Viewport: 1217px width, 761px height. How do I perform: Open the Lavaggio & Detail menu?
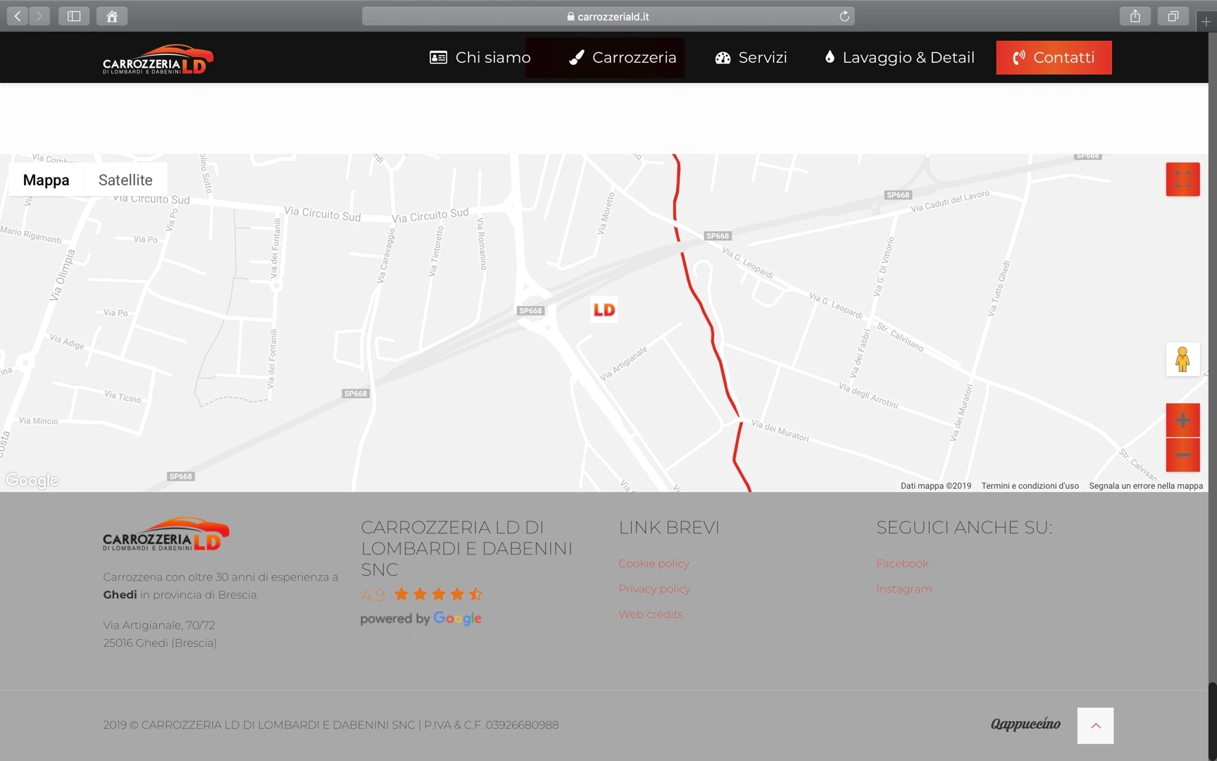tap(899, 57)
